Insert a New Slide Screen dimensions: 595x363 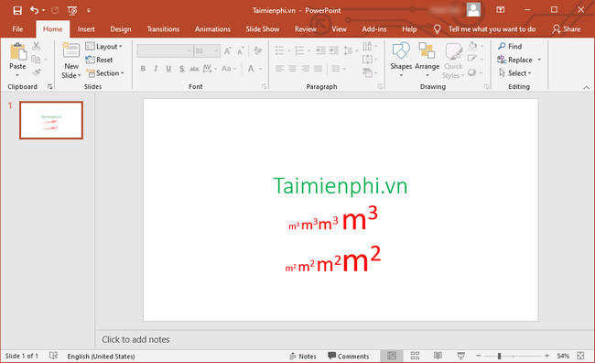[71, 60]
